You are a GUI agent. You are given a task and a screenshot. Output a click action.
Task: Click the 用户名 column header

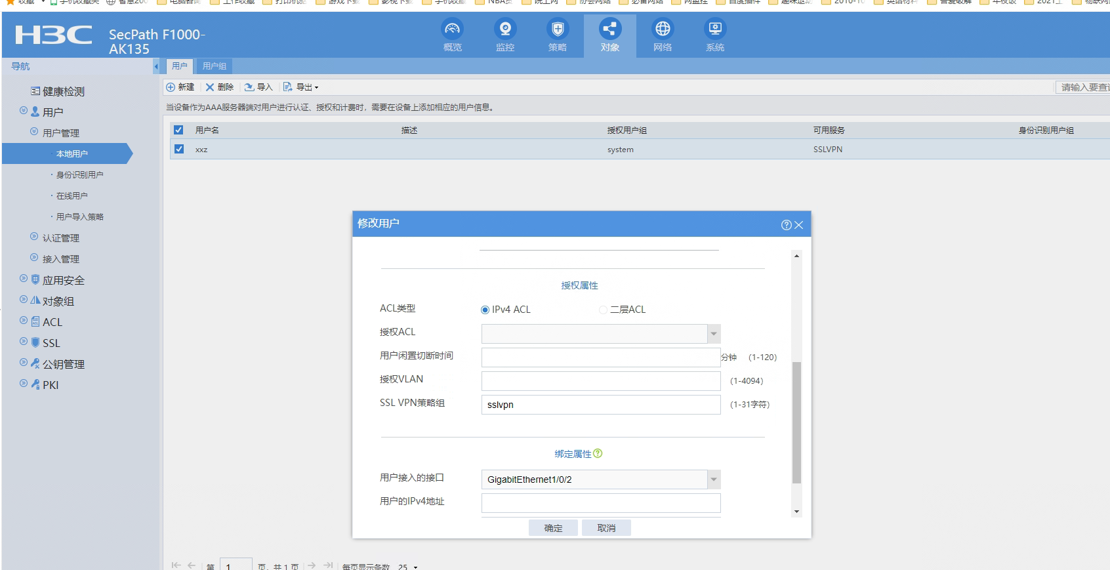pyautogui.click(x=207, y=131)
